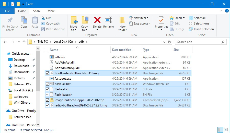Toggle the select-all header checkbox
The image size is (230, 133).
(46, 50)
